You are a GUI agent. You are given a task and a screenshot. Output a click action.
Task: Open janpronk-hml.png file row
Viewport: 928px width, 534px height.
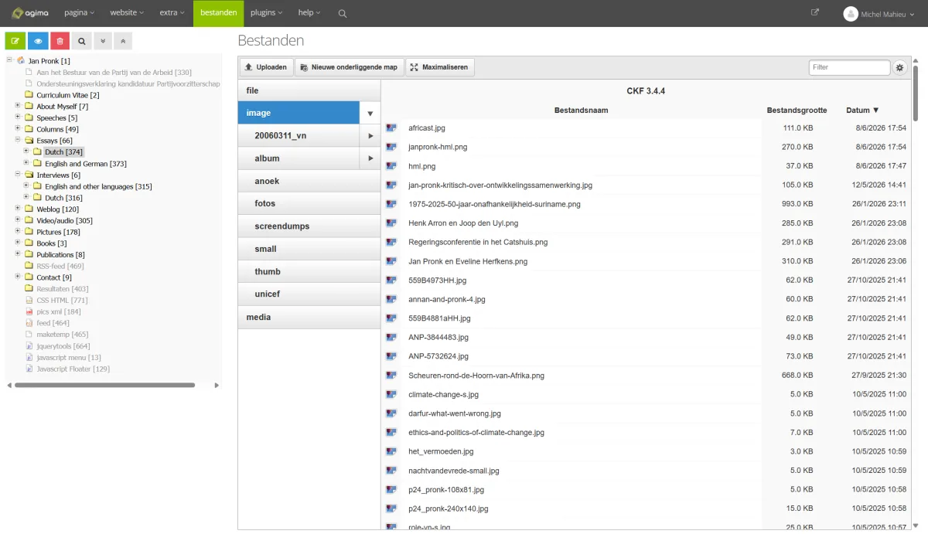[648, 147]
